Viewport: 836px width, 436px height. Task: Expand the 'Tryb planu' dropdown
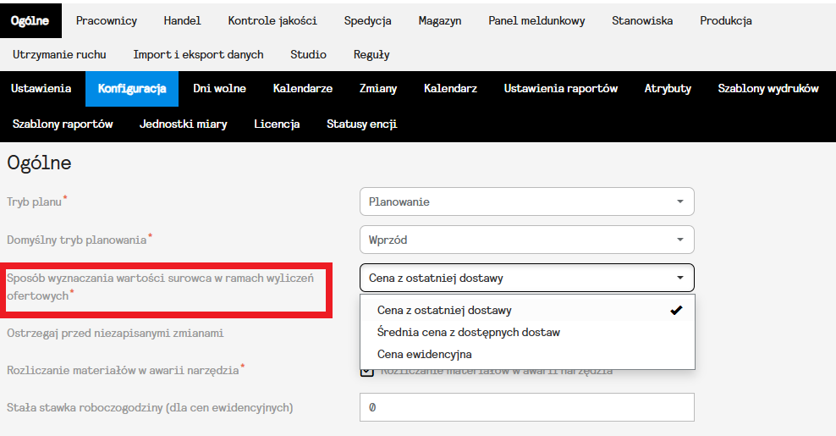coord(679,201)
